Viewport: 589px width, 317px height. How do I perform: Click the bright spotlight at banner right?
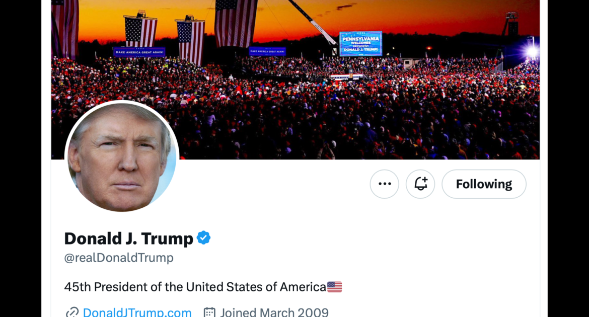point(532,51)
